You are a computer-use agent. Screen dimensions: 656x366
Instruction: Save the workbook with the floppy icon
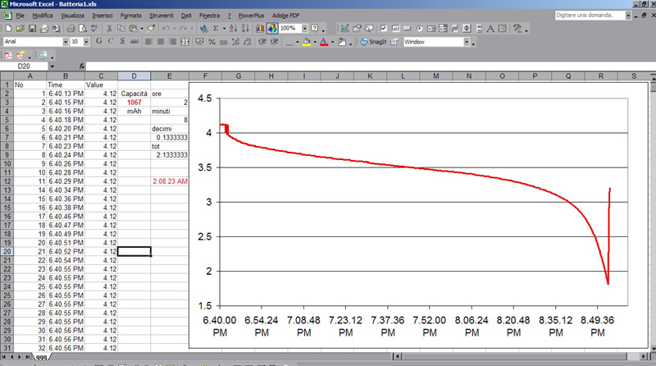pyautogui.click(x=32, y=29)
